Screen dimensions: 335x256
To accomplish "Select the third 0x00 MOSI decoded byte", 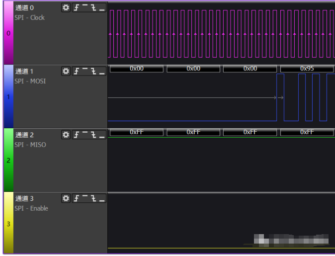I will pos(250,69).
